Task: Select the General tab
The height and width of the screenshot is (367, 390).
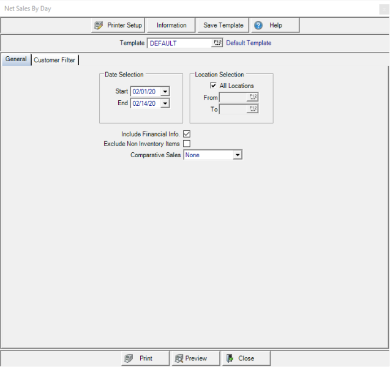Action: pos(16,59)
